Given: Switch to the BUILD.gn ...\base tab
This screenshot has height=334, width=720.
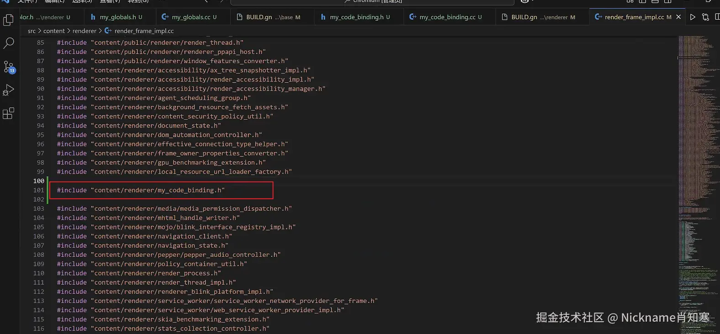Looking at the screenshot, I should tap(272, 17).
